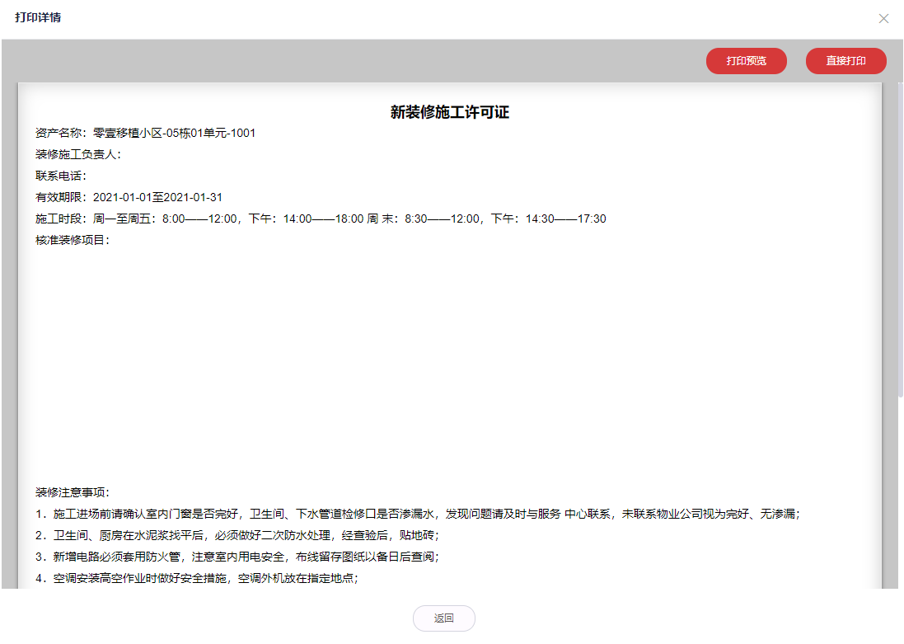
Task: Click note 4 about 空调安装高空作业
Action: point(197,578)
